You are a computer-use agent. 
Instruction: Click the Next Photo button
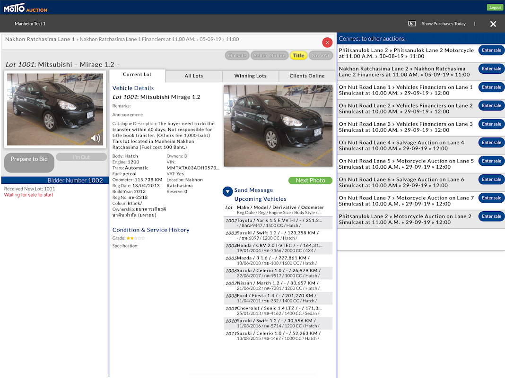pos(310,180)
